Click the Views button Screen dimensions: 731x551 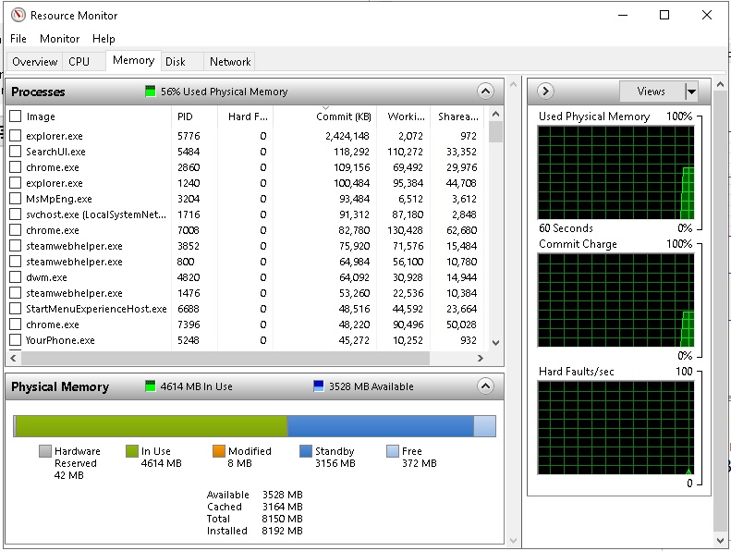point(652,92)
